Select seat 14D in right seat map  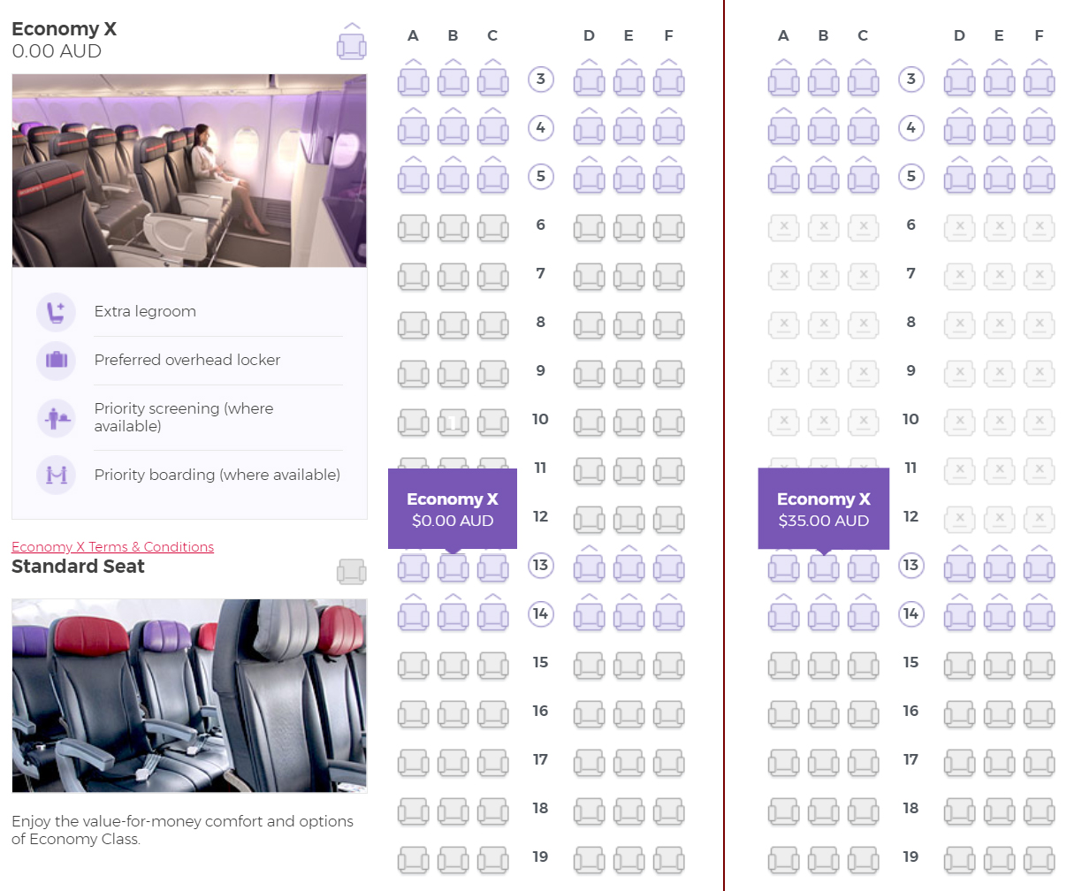[x=959, y=613]
